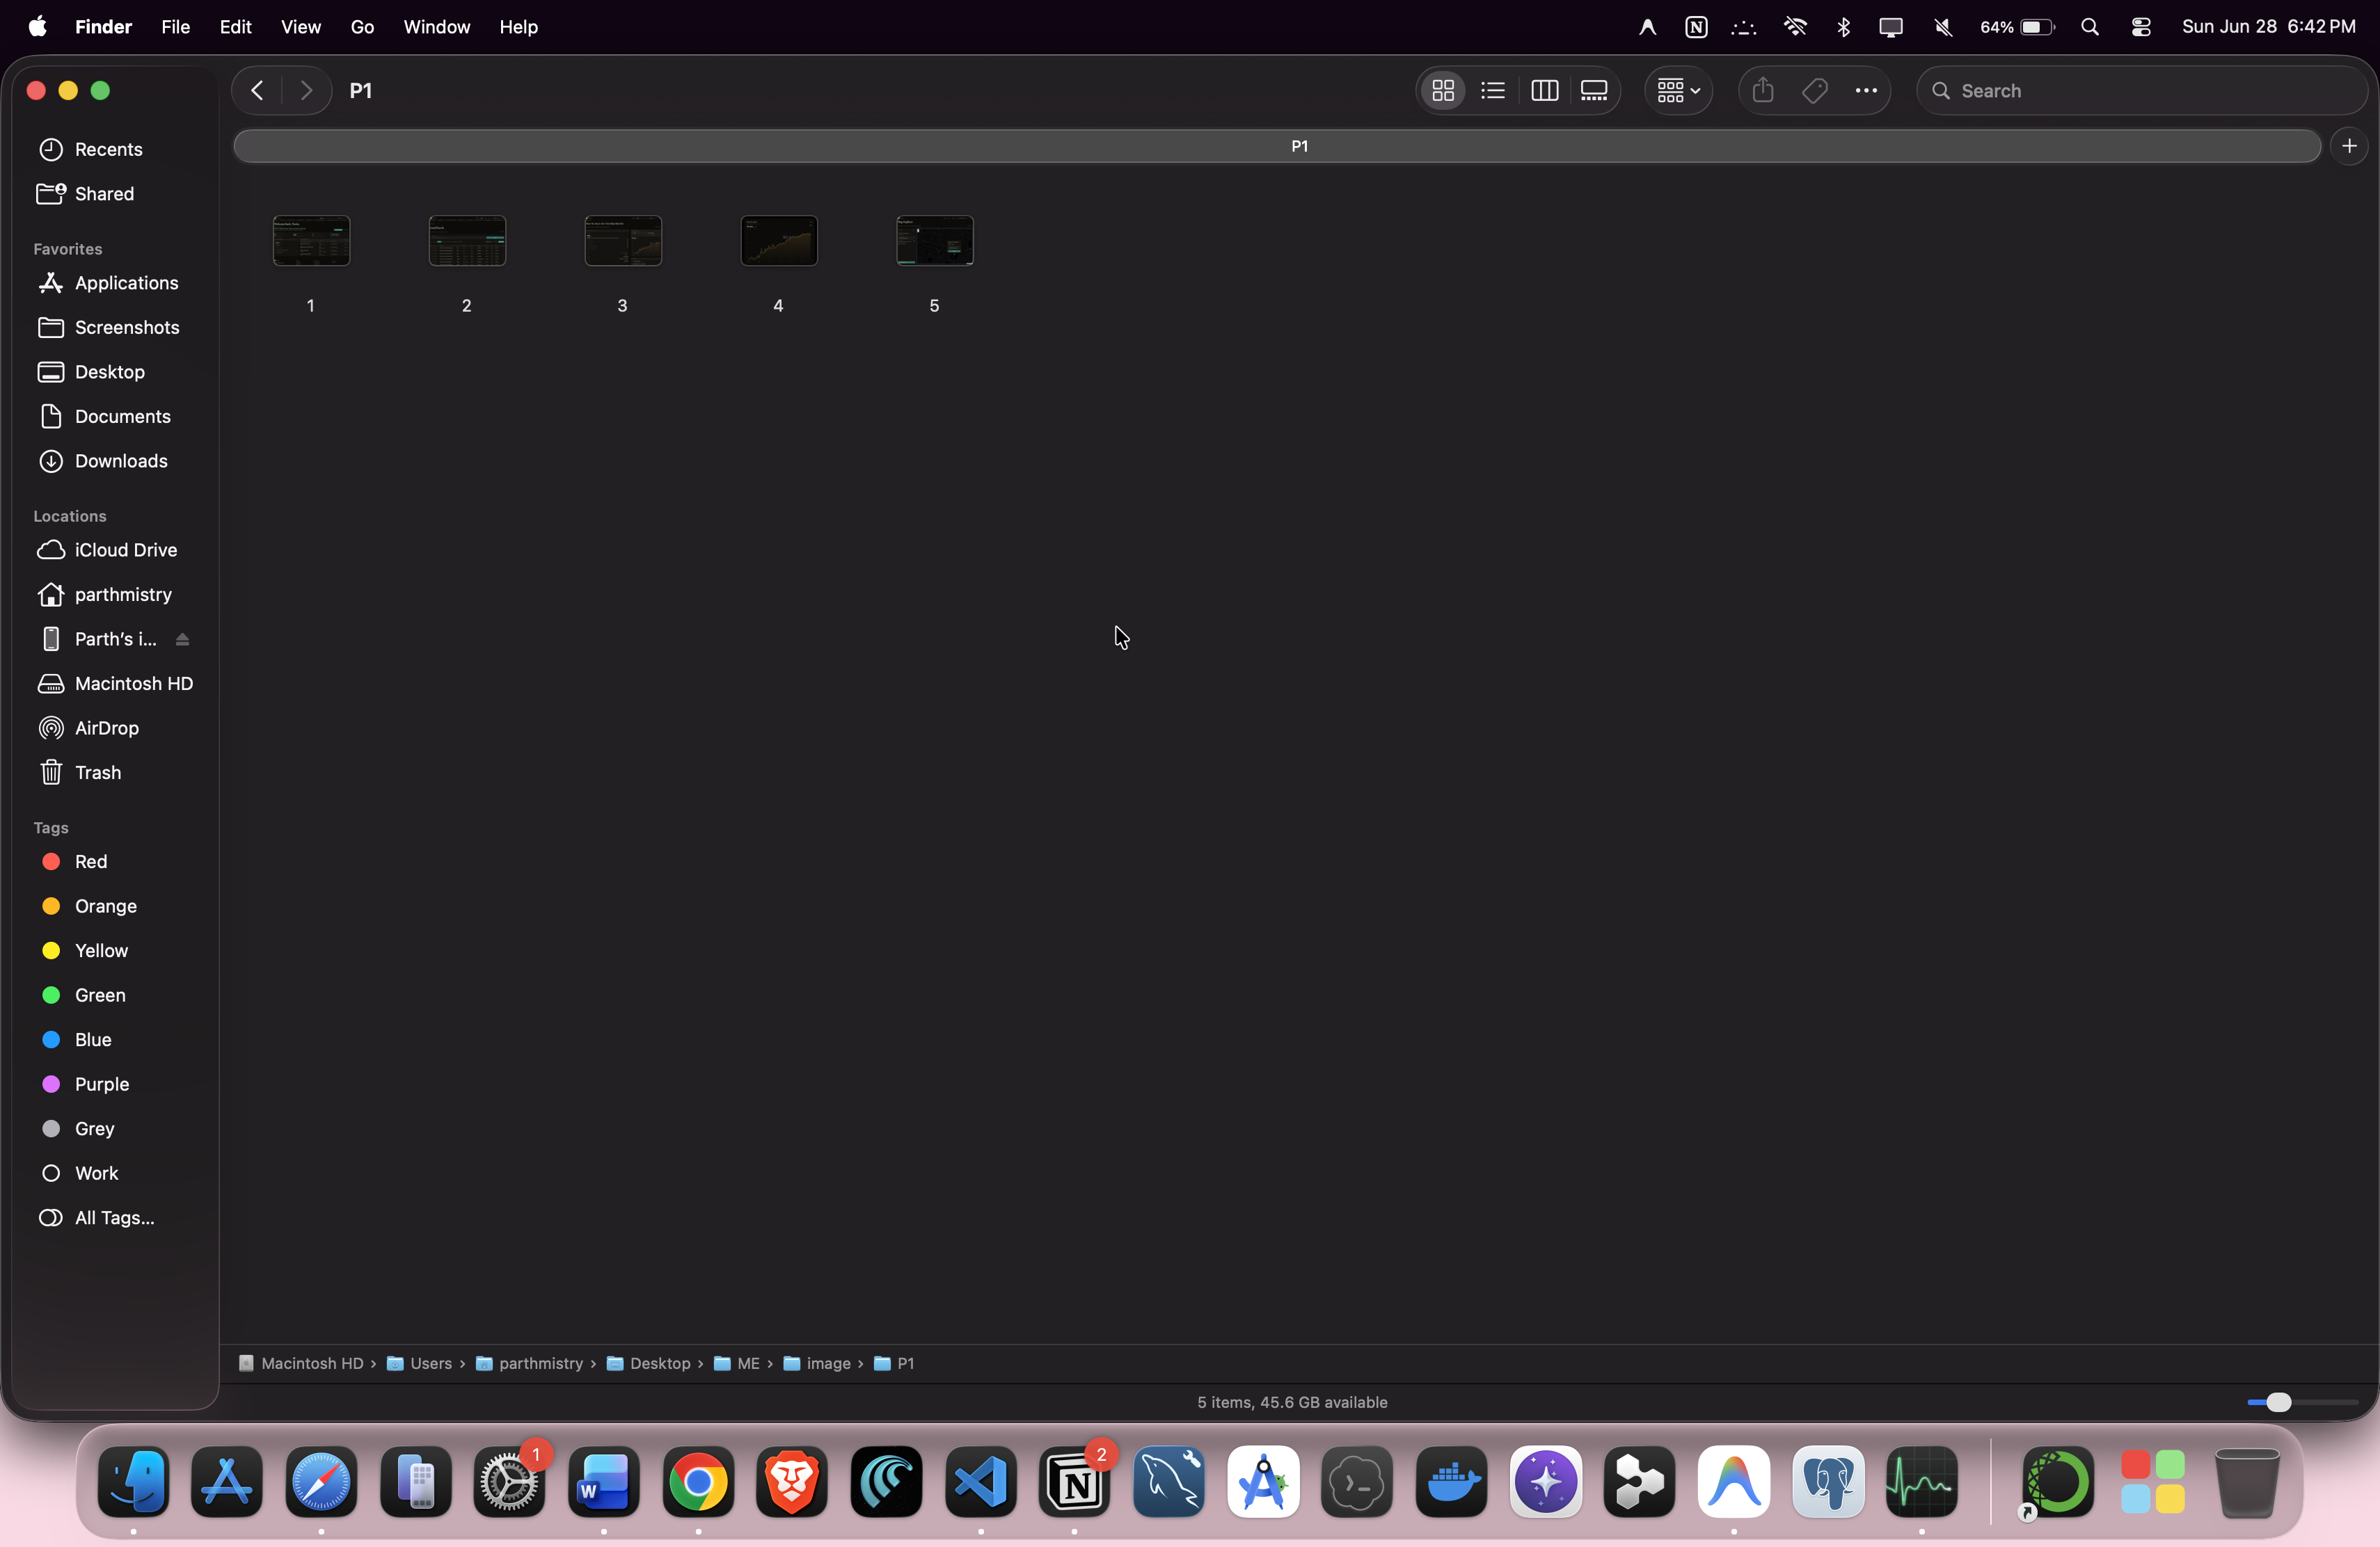Open Desktop in sidebar
This screenshot has width=2380, height=1547.
[x=109, y=371]
